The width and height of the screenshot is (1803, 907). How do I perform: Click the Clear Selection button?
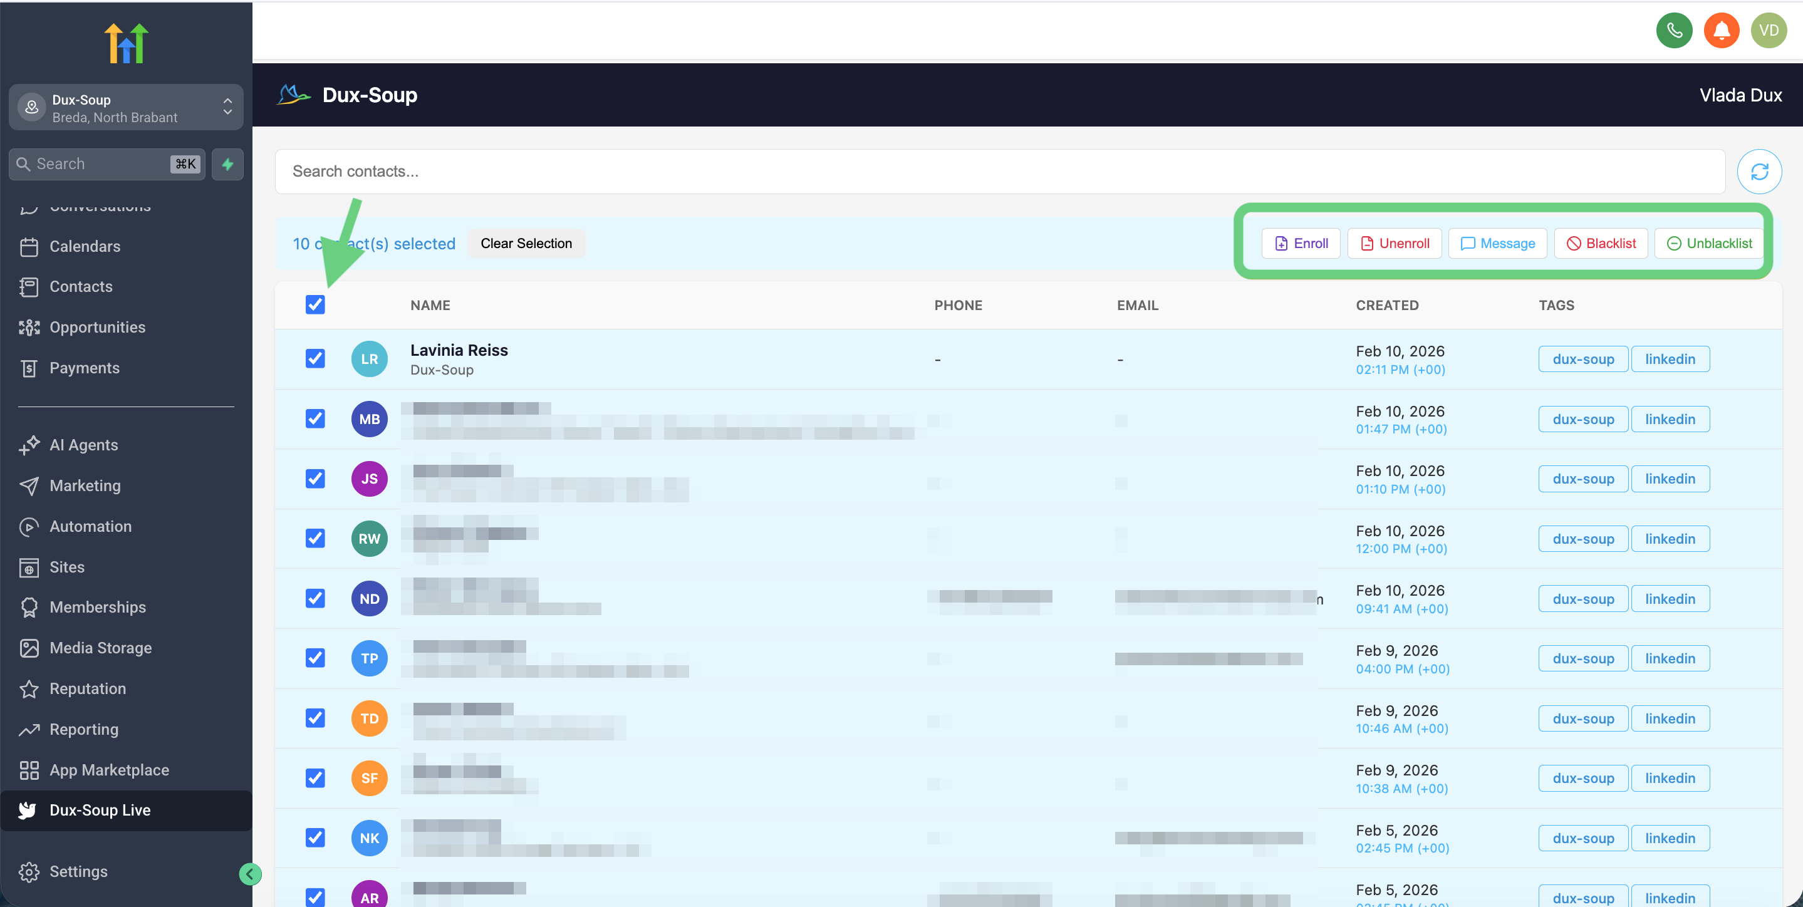click(x=526, y=244)
